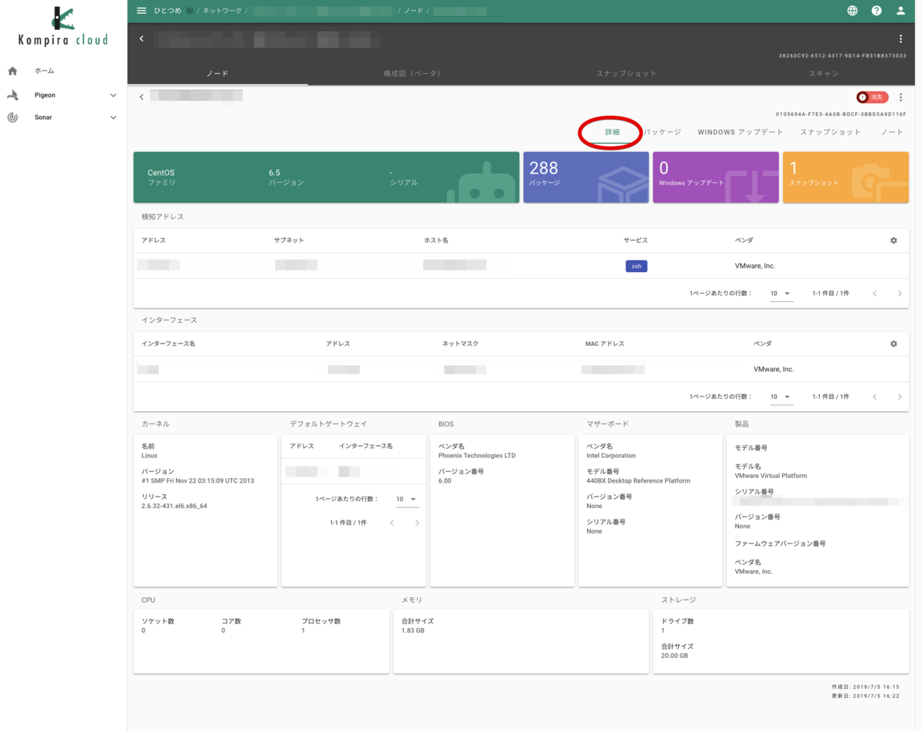
Task: Click the globe language icon
Action: (852, 11)
